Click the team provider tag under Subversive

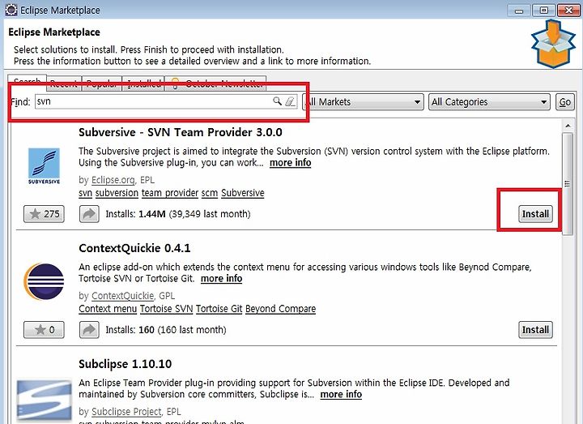[170, 193]
